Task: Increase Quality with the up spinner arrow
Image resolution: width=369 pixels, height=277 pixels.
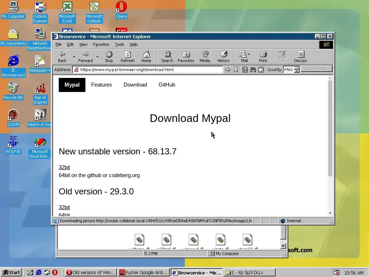Action: tap(297, 68)
